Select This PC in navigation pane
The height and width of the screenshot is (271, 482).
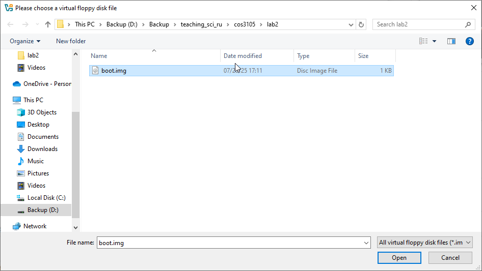(33, 100)
